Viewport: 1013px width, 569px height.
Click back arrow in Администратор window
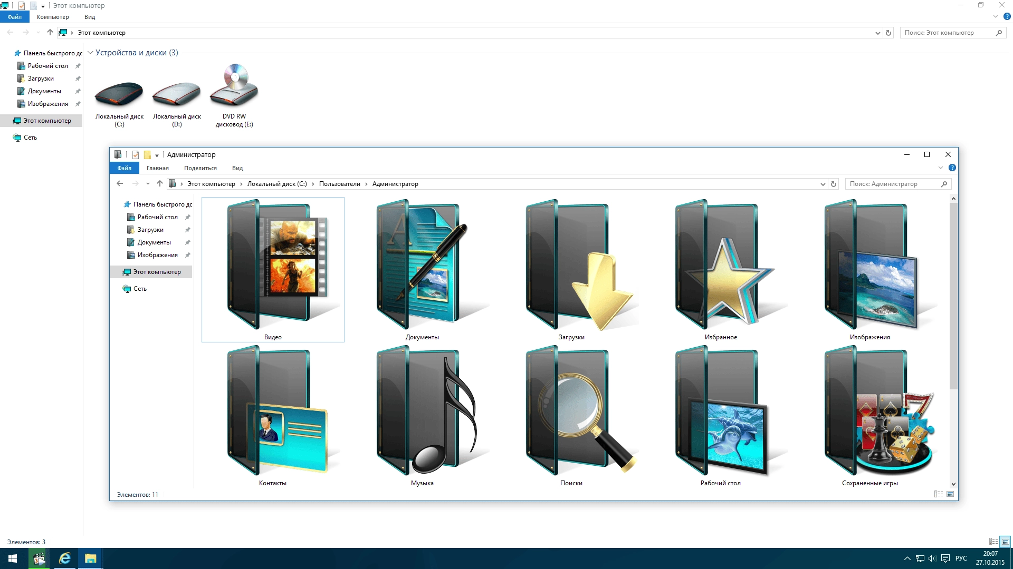120,183
